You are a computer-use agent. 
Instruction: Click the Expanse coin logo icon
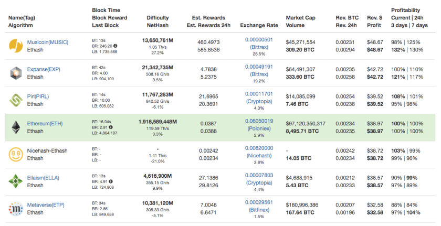pyautogui.click(x=15, y=73)
